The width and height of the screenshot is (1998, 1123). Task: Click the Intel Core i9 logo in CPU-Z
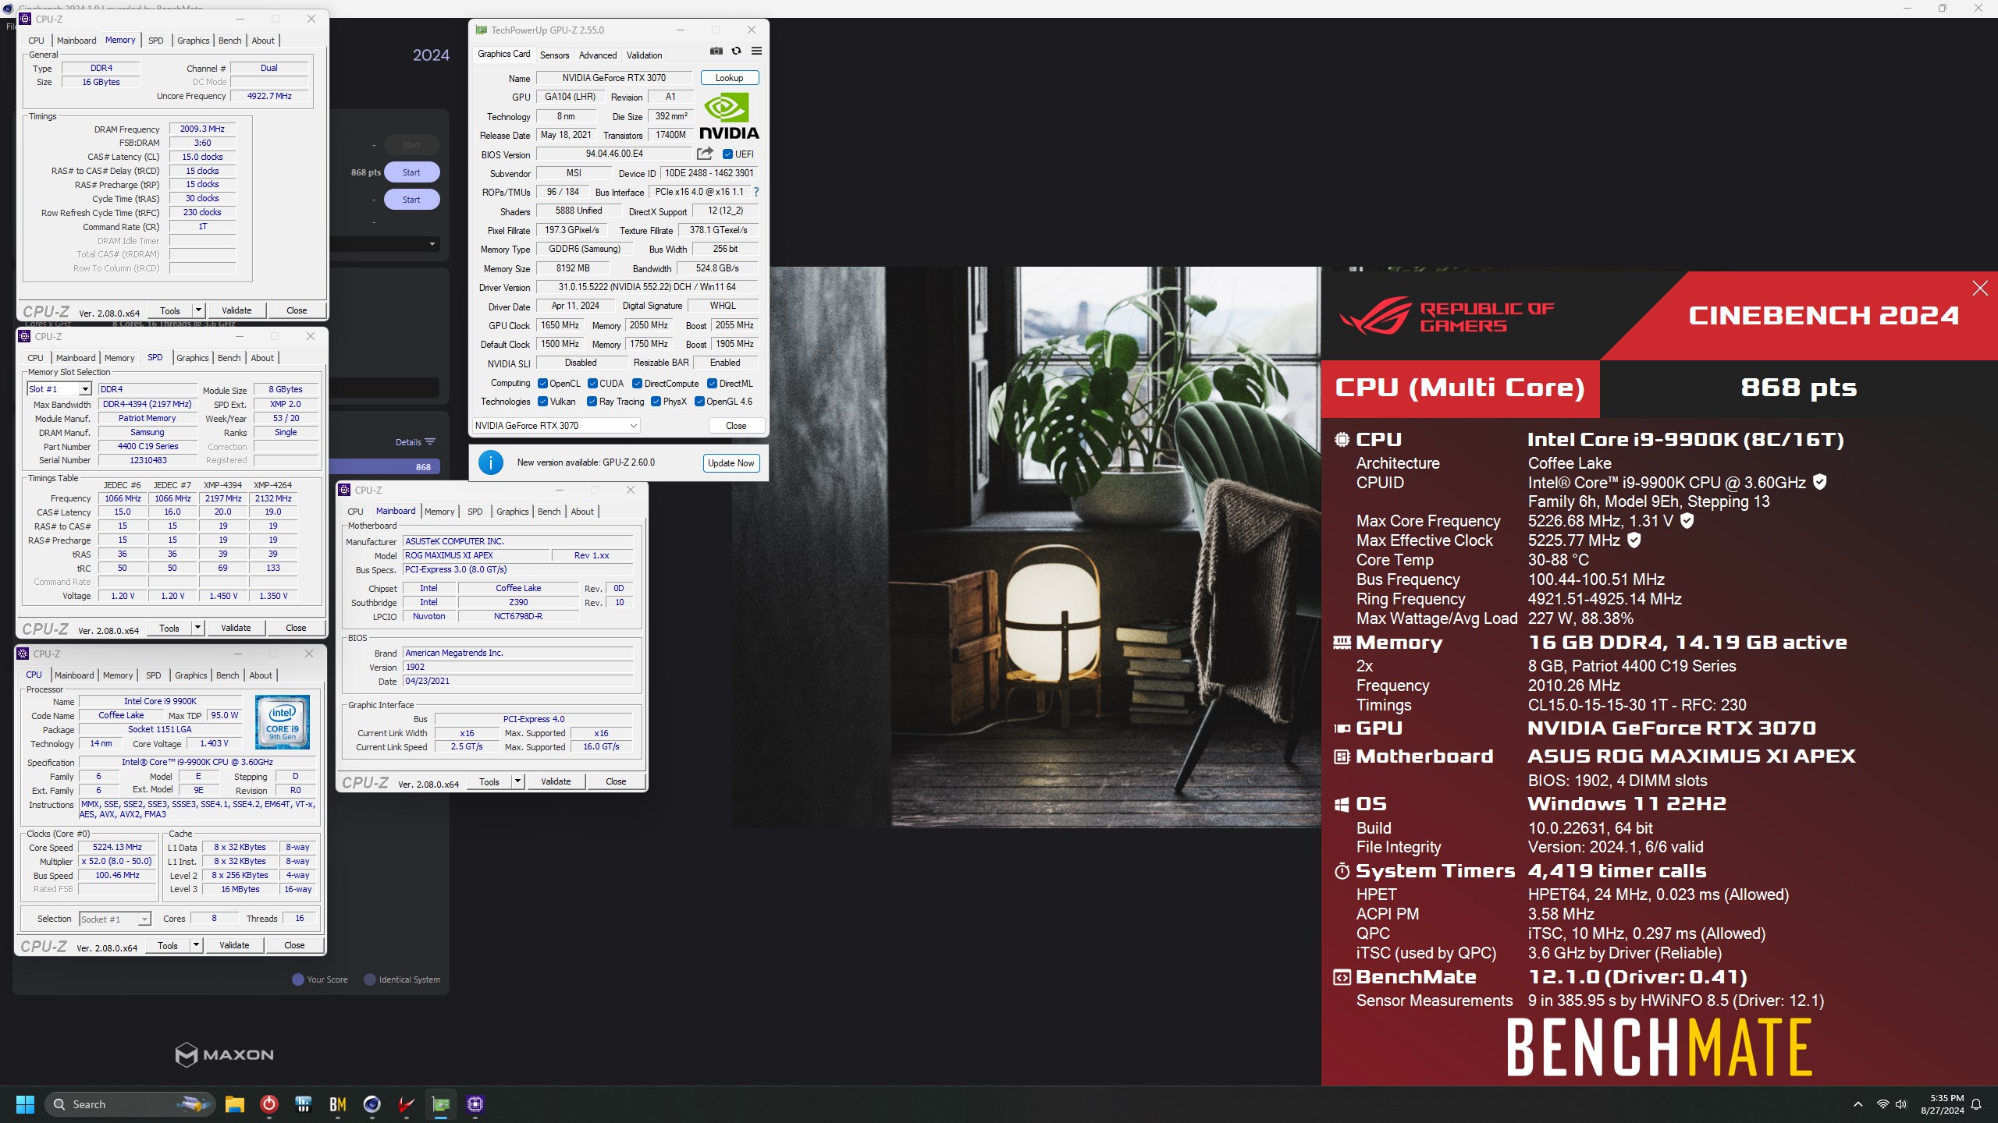[x=283, y=722]
